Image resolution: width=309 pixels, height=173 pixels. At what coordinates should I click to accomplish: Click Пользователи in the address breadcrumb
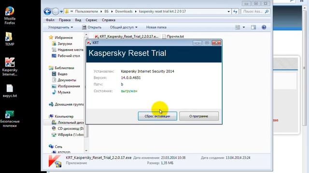(x=86, y=12)
